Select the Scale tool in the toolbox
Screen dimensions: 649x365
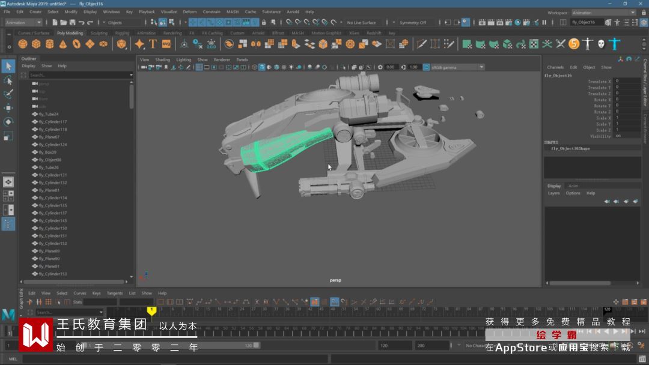pos(8,136)
